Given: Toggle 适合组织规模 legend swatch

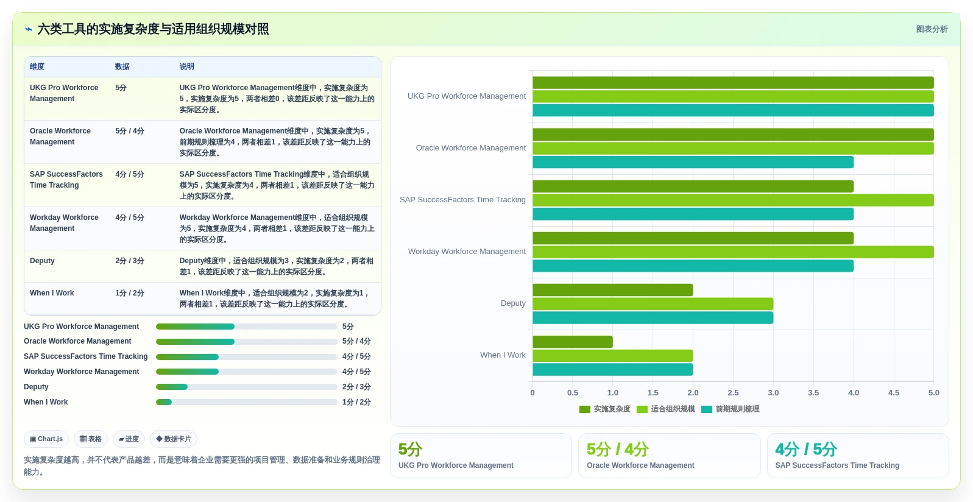Looking at the screenshot, I should point(642,409).
